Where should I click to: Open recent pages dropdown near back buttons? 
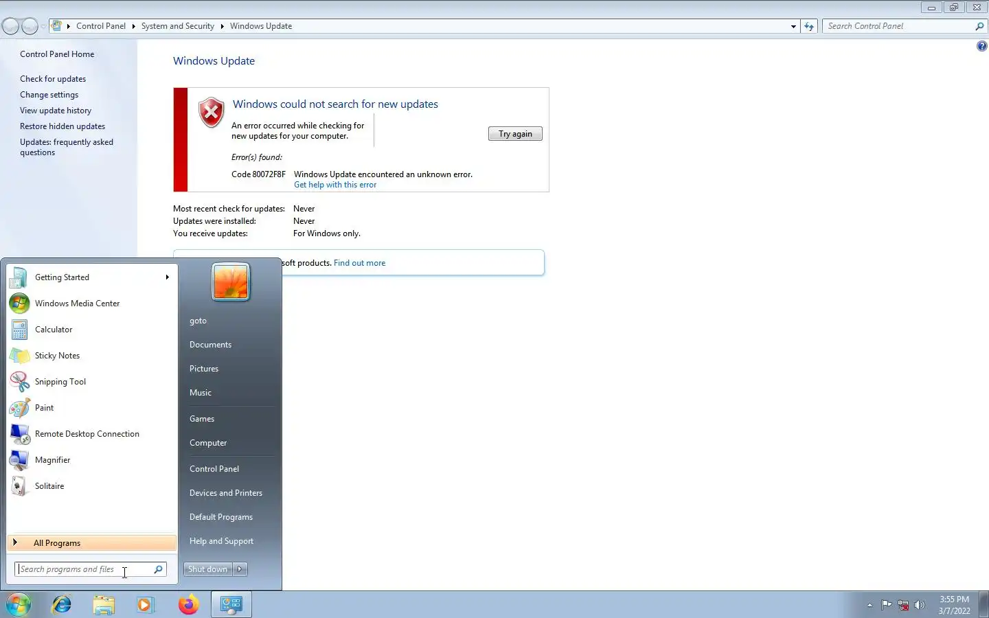(43, 27)
